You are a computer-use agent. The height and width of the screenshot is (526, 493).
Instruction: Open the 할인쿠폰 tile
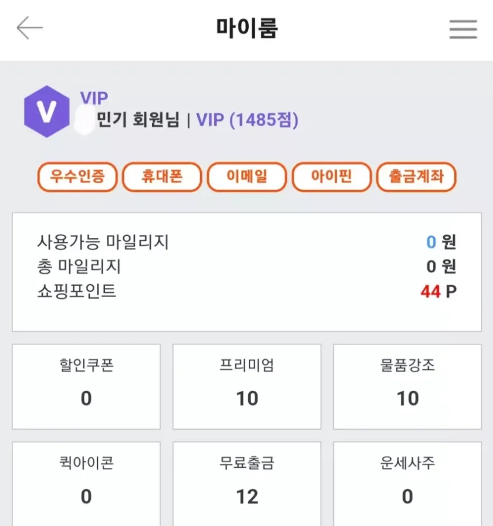coord(86,386)
